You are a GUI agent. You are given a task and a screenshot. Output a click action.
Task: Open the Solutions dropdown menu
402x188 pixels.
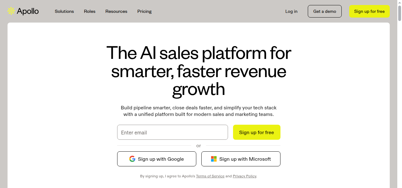[x=64, y=11]
